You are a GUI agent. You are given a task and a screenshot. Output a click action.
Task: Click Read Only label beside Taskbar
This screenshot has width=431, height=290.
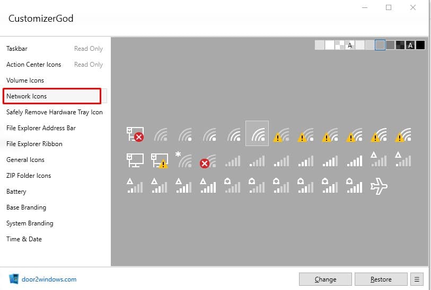pyautogui.click(x=89, y=49)
